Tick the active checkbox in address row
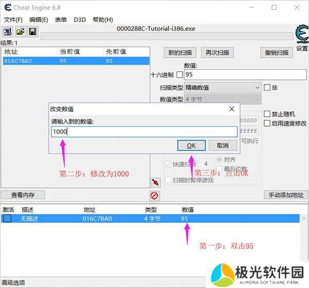The width and height of the screenshot is (309, 288). 8,219
